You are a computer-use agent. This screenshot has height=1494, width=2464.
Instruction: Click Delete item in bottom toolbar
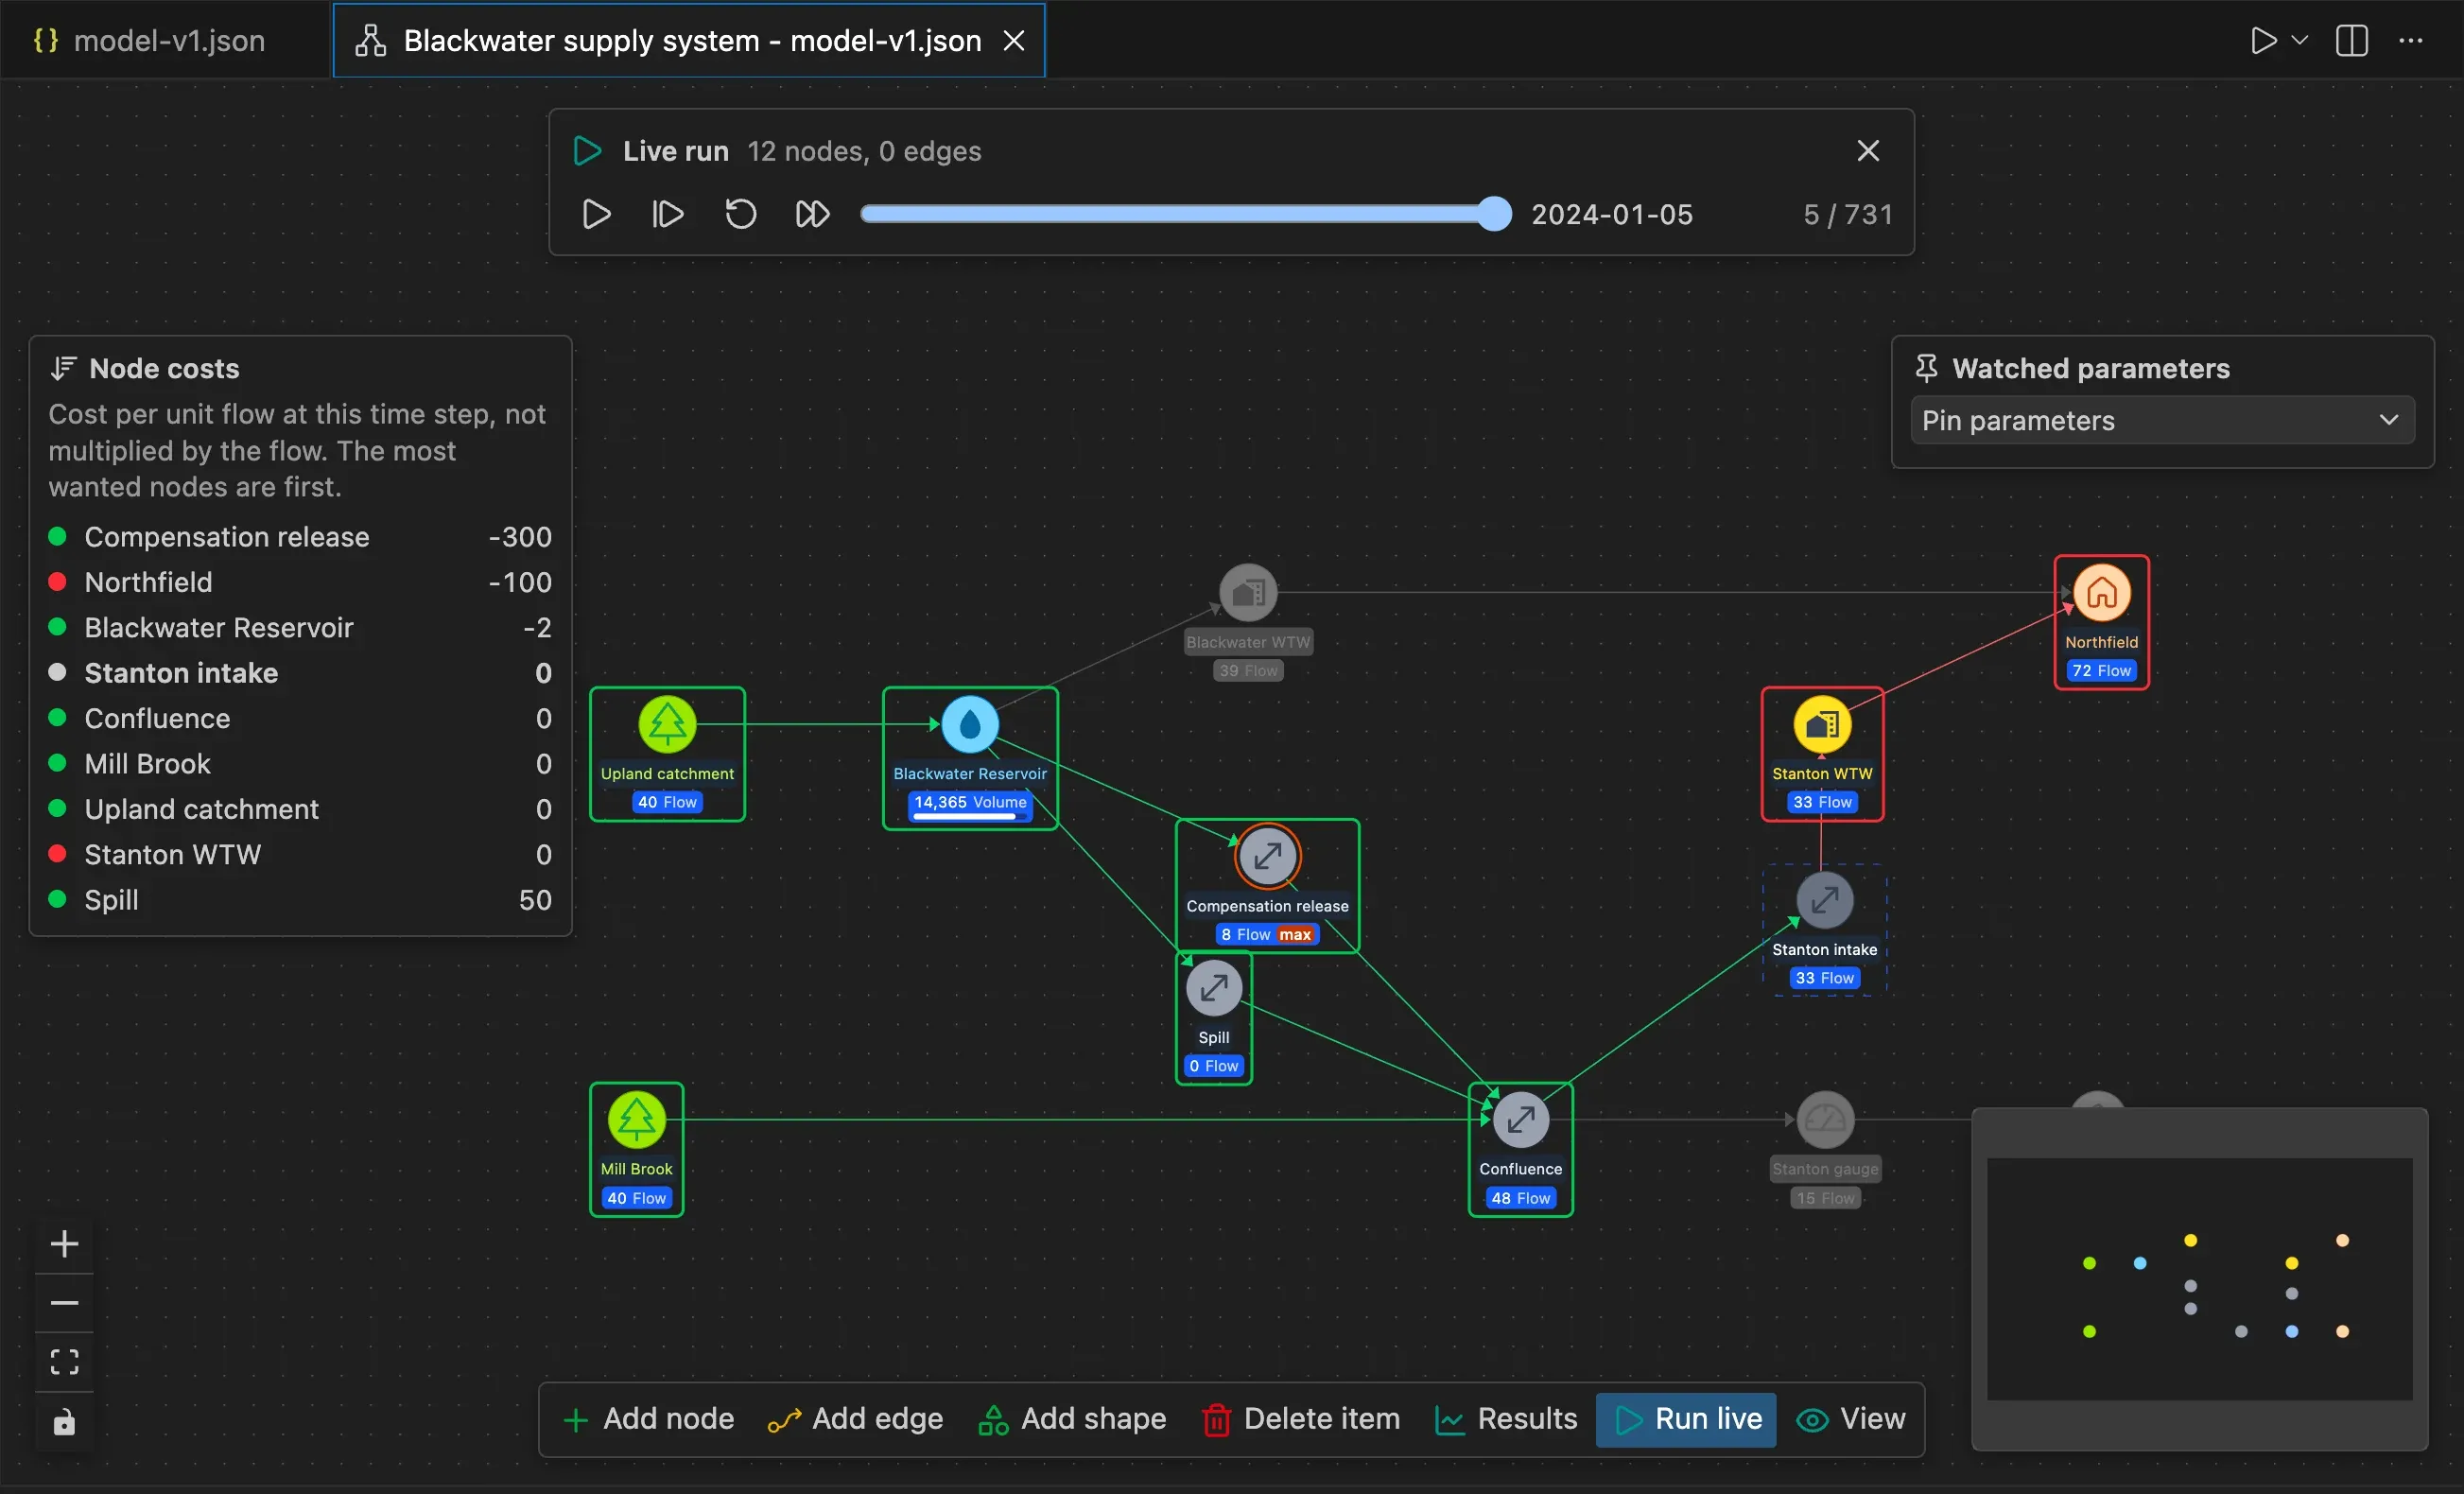1300,1419
